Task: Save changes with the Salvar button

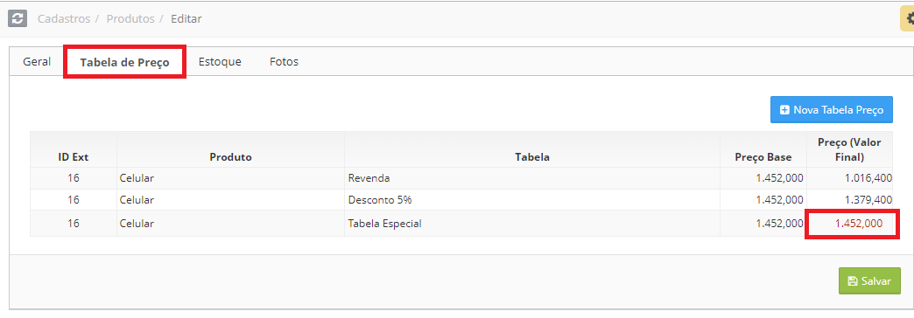Action: [x=869, y=280]
